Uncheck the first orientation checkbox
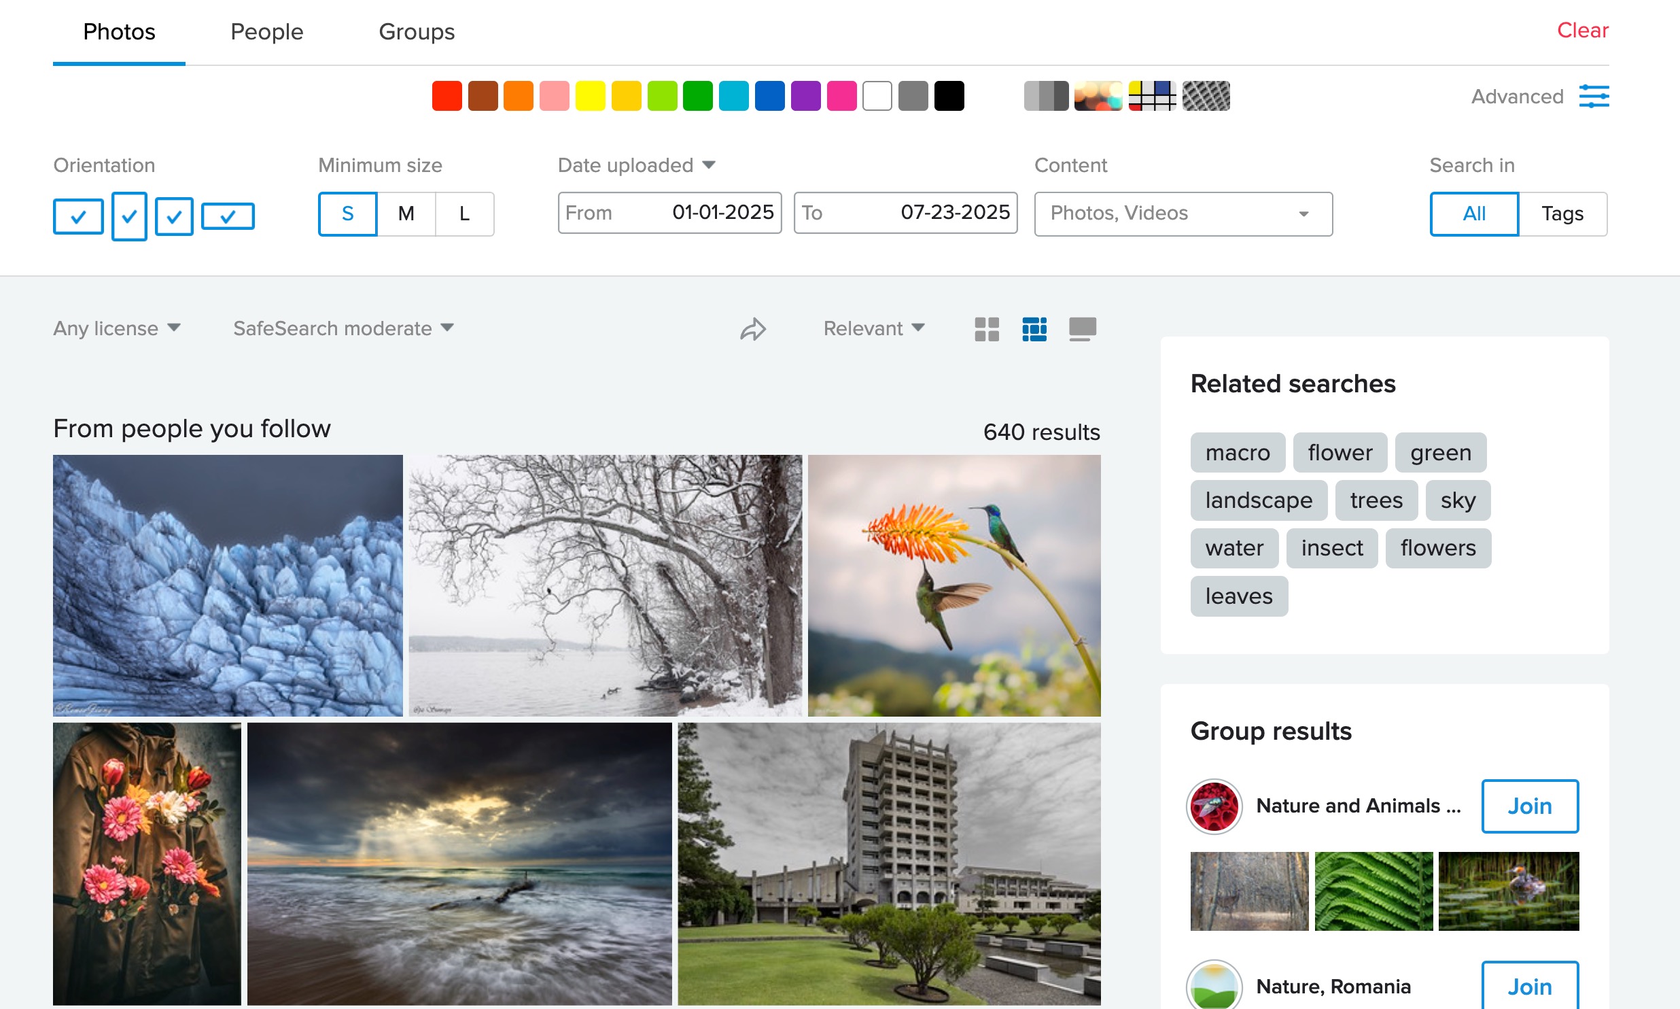1680x1009 pixels. pyautogui.click(x=77, y=216)
